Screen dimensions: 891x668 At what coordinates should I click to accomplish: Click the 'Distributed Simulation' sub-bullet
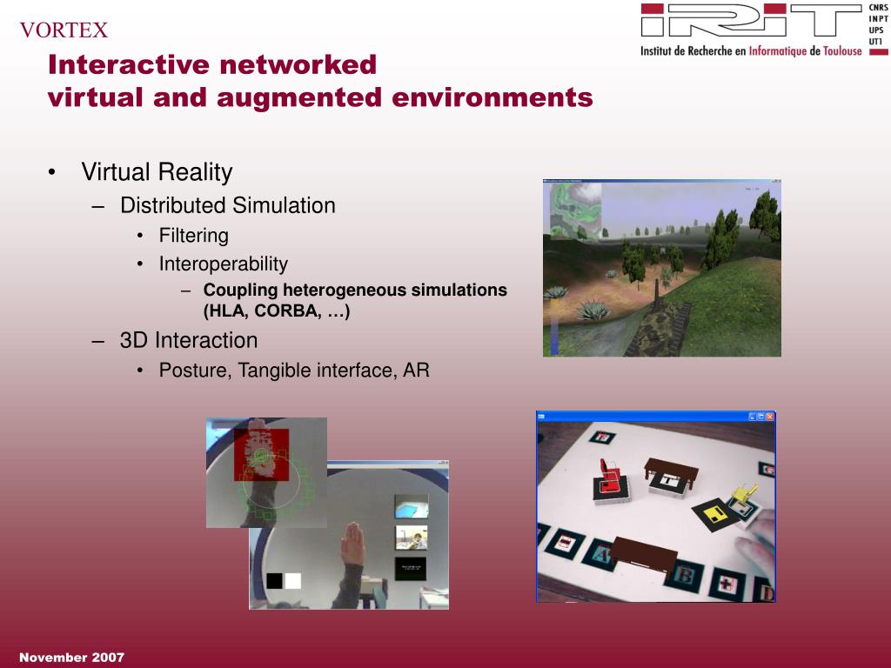228,205
